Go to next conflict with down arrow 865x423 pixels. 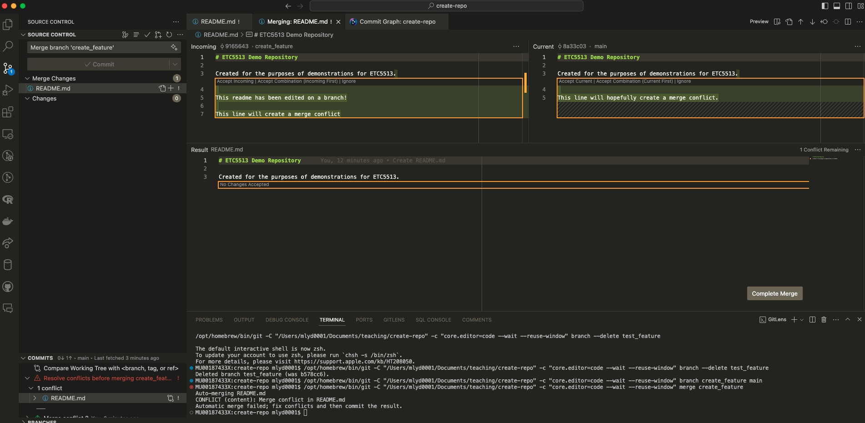click(812, 22)
